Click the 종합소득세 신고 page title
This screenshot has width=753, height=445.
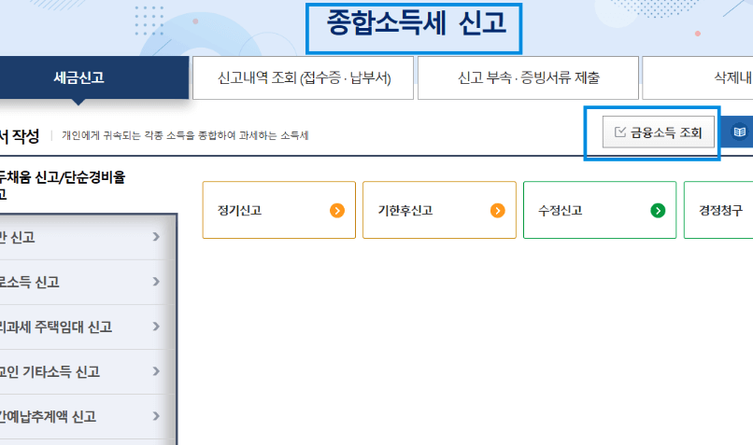point(416,23)
